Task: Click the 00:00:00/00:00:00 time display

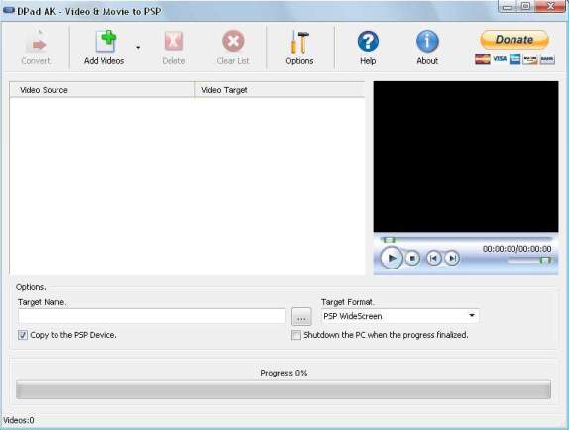Action: click(516, 249)
